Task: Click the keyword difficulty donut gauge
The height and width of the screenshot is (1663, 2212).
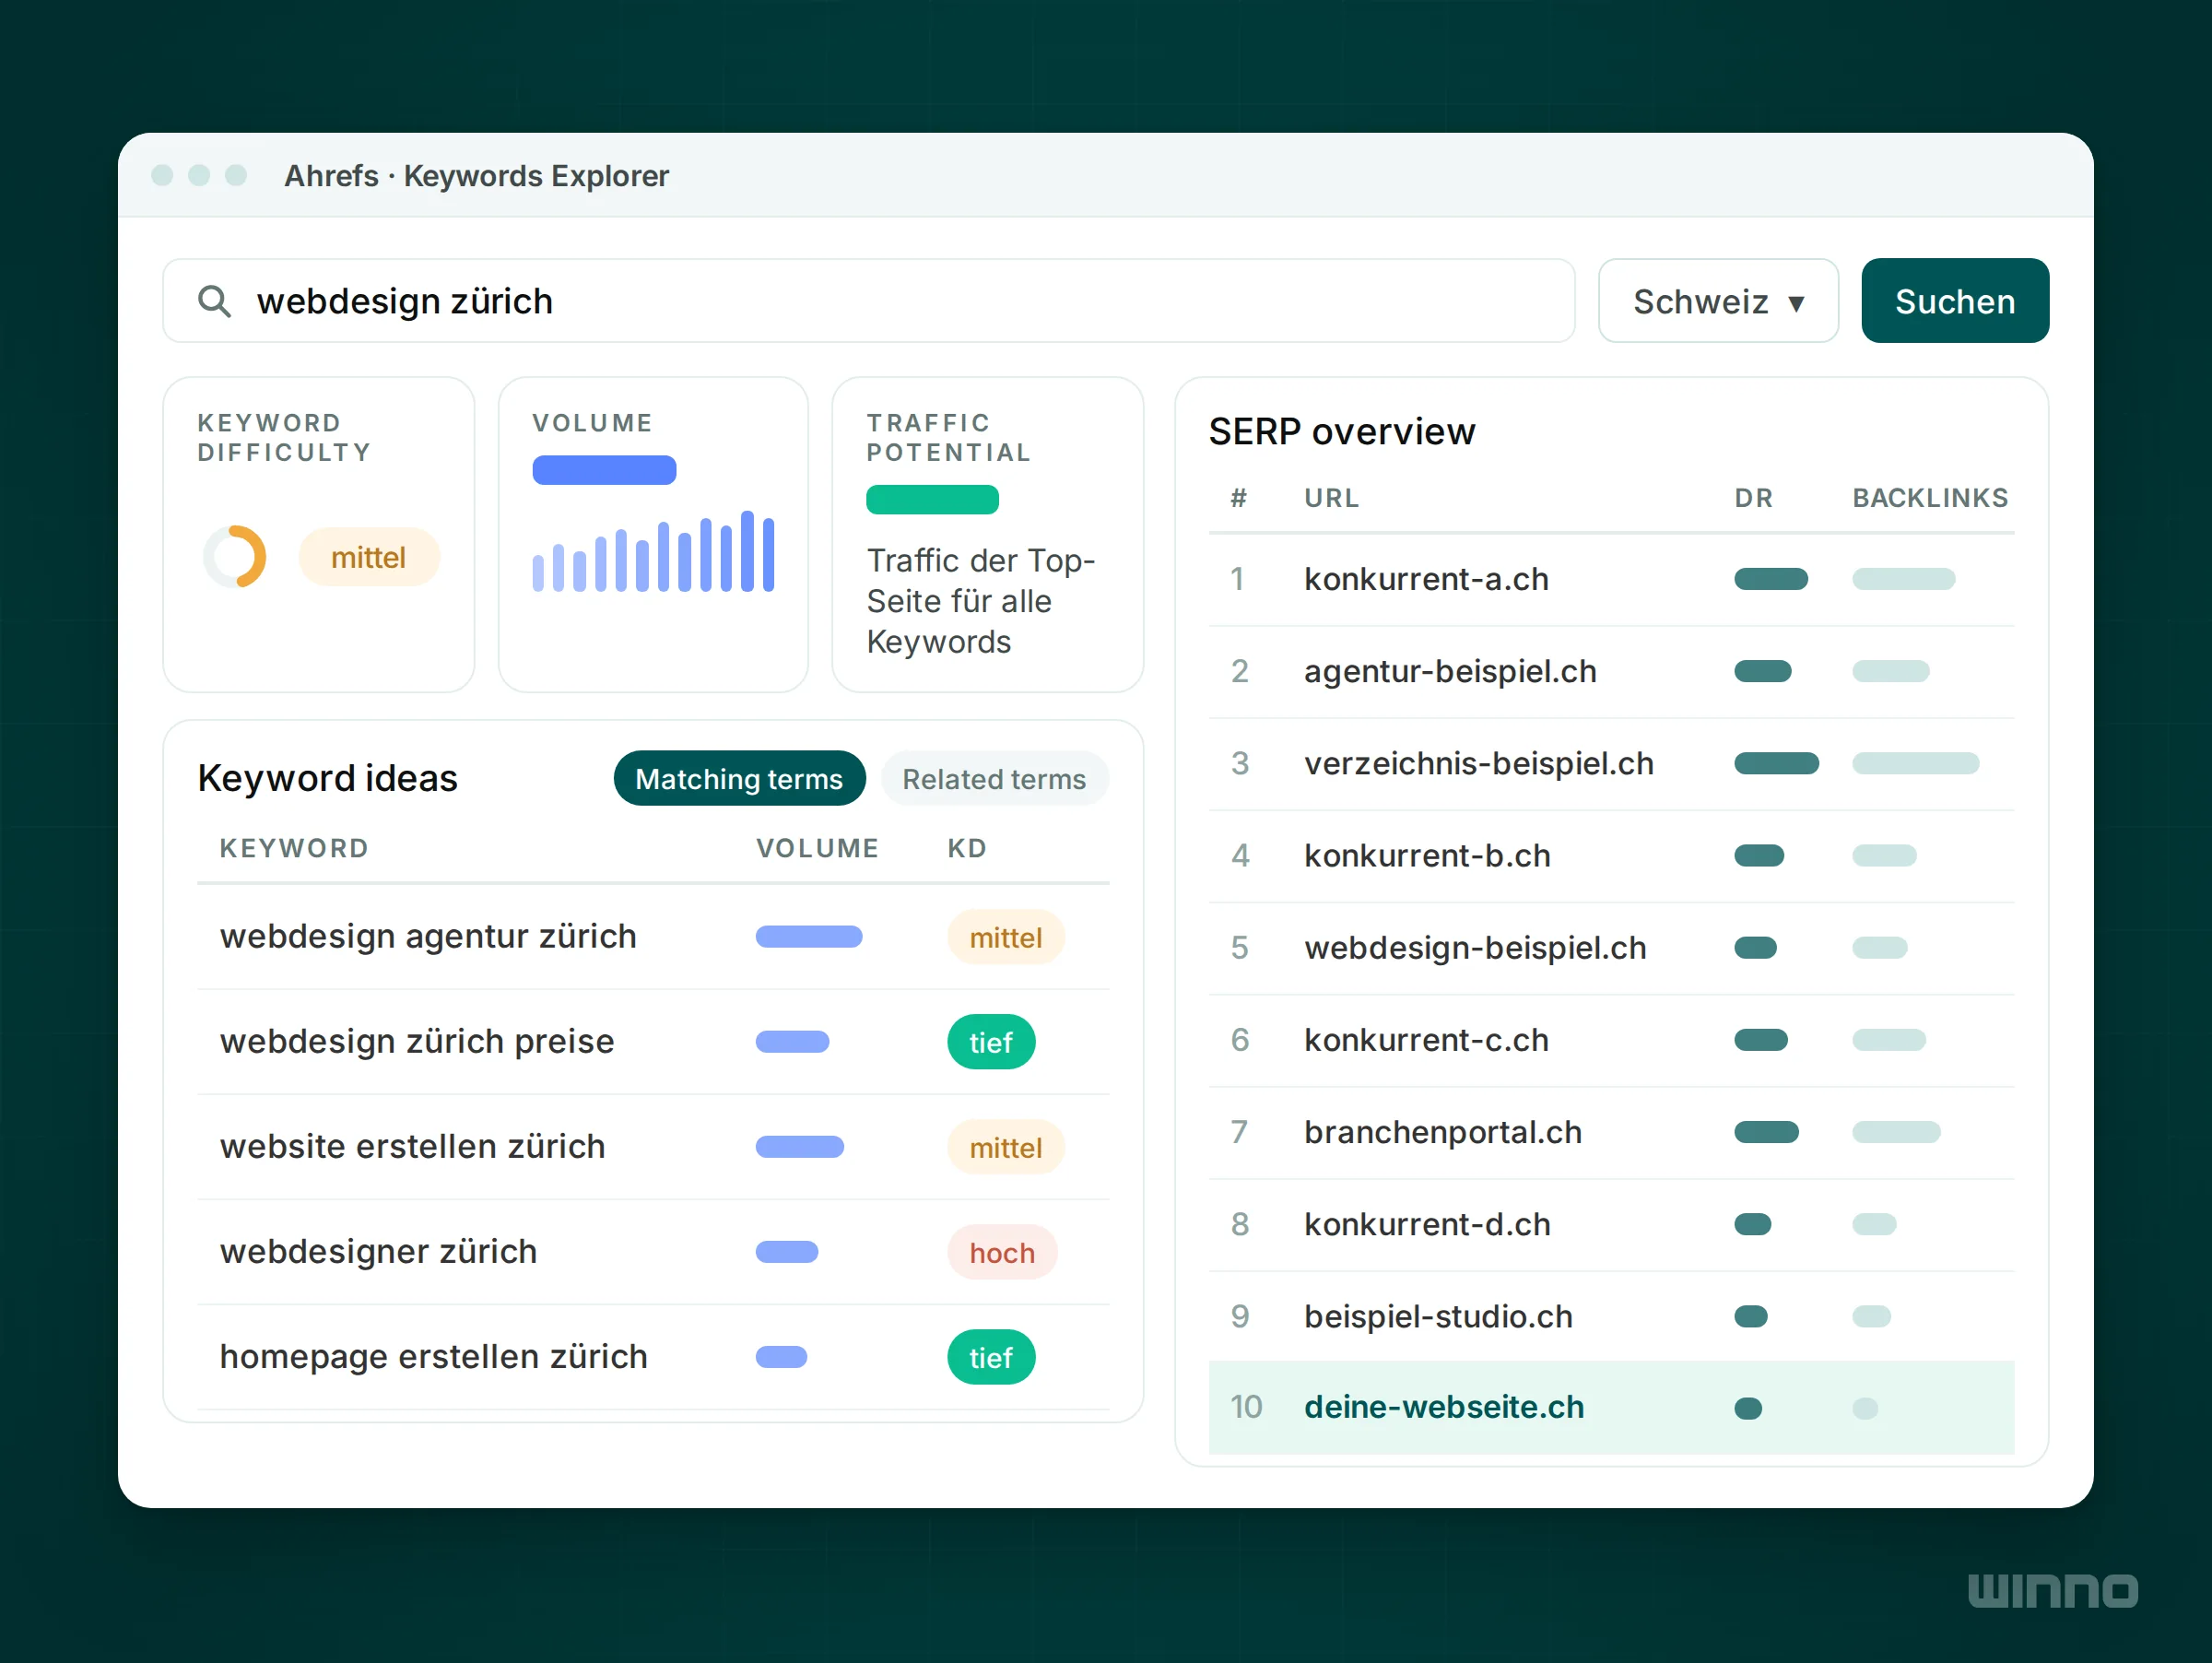Action: pyautogui.click(x=235, y=557)
